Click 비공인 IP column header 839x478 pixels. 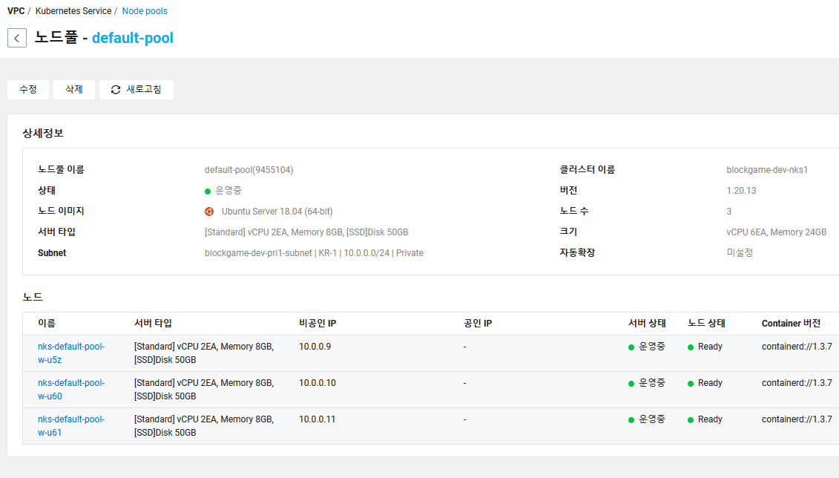pos(317,324)
